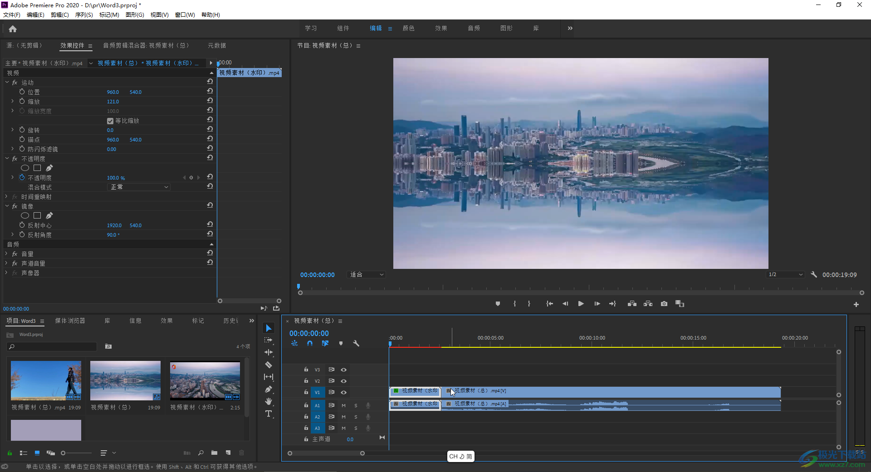This screenshot has height=472, width=871.
Task: Open 元数据 metadata tab
Action: (x=217, y=46)
